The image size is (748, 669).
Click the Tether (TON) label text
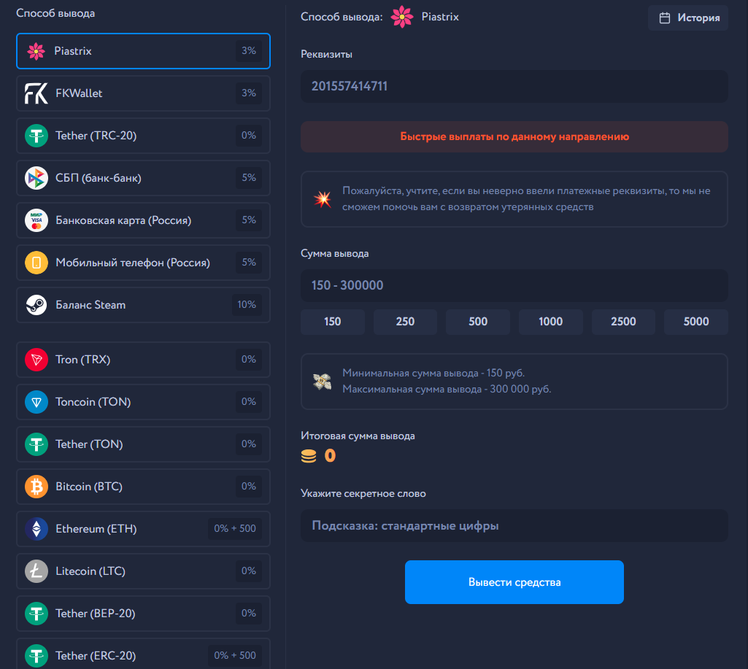(x=89, y=444)
